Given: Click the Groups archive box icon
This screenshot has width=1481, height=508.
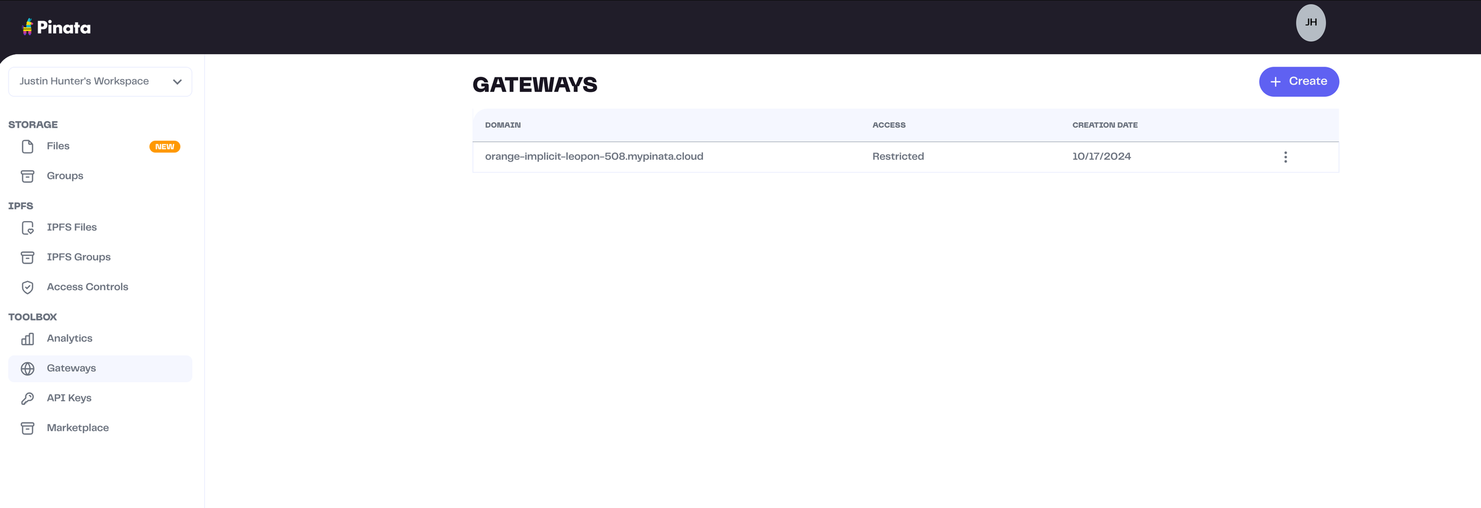Looking at the screenshot, I should pyautogui.click(x=28, y=177).
